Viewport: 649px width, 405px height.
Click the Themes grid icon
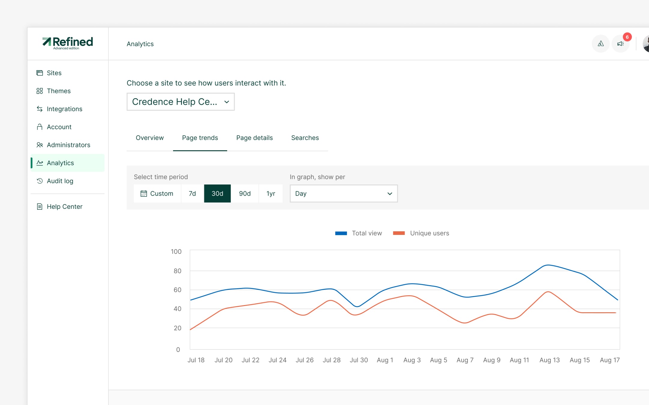[x=40, y=91]
